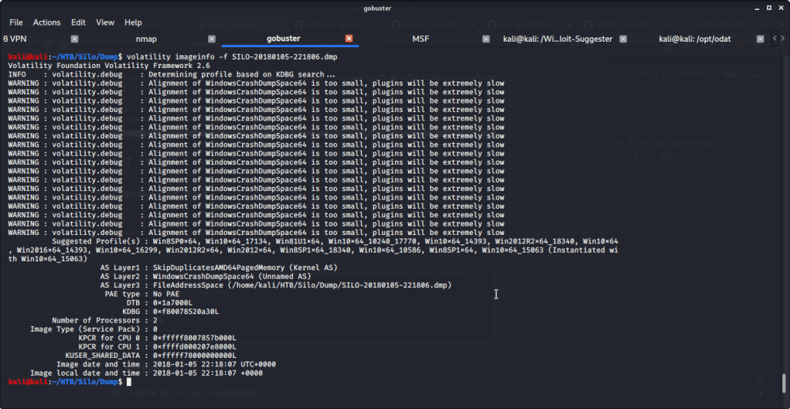The width and height of the screenshot is (790, 409).
Task: Open the Help menu
Action: [133, 22]
